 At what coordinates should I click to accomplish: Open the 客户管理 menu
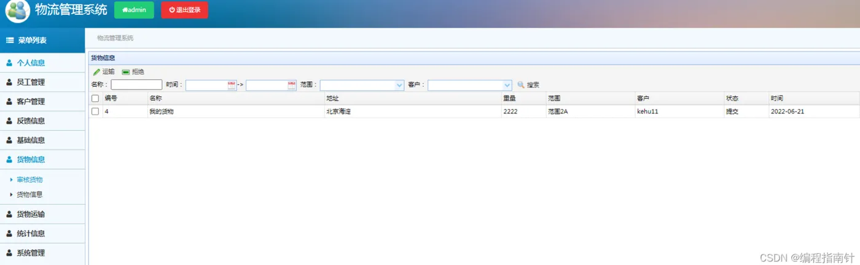click(42, 101)
